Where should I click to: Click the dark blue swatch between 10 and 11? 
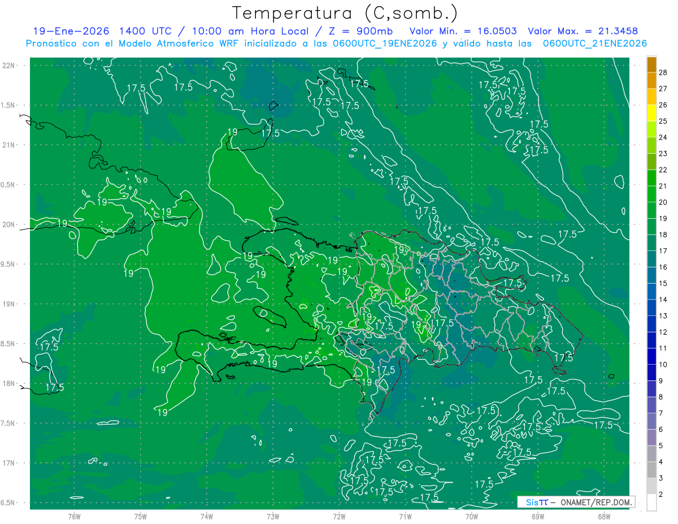point(651,356)
